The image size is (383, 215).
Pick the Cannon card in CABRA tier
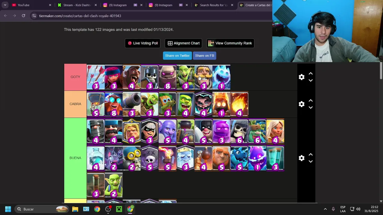(x=132, y=104)
